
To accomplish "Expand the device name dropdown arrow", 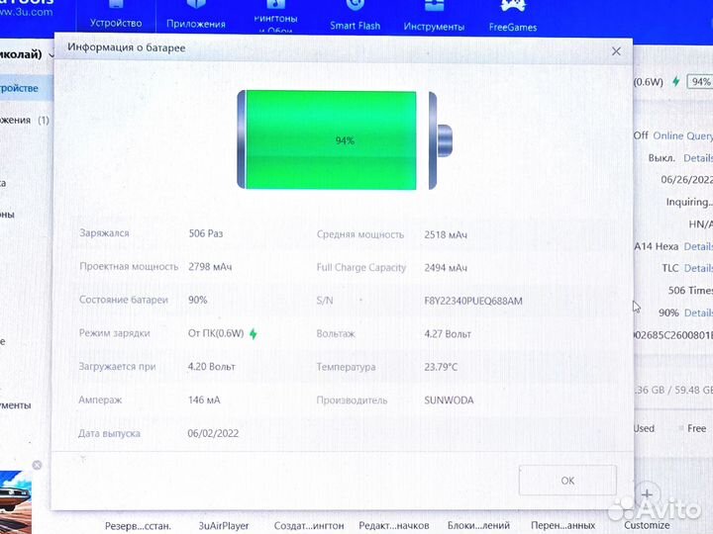I will tap(50, 54).
